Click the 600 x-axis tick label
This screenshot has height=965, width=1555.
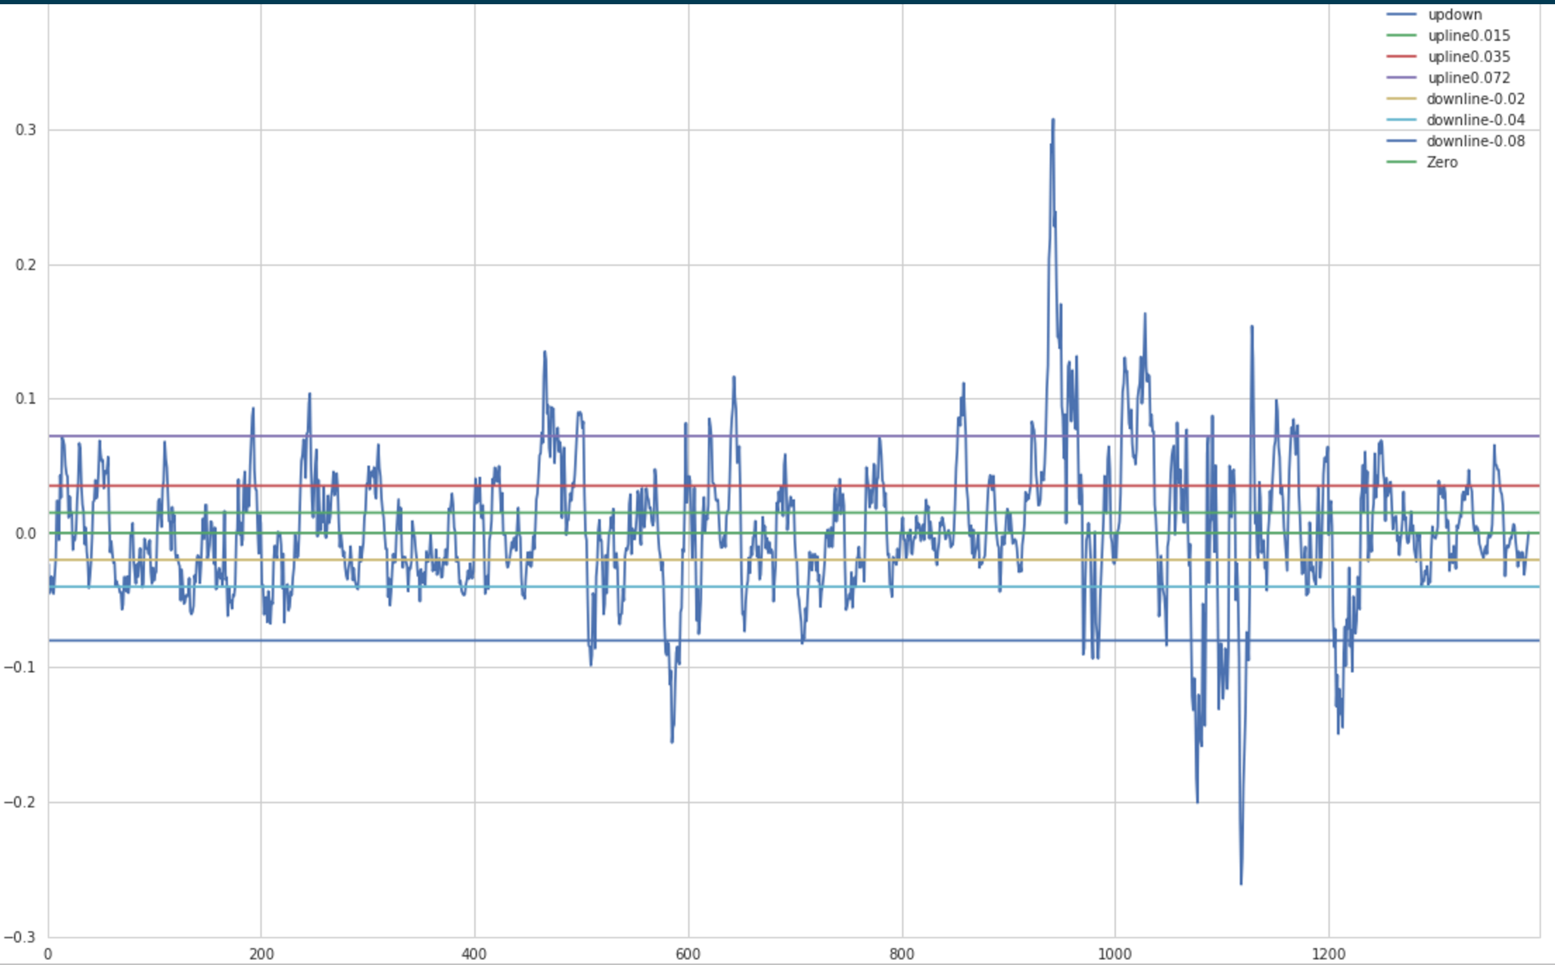coord(688,954)
